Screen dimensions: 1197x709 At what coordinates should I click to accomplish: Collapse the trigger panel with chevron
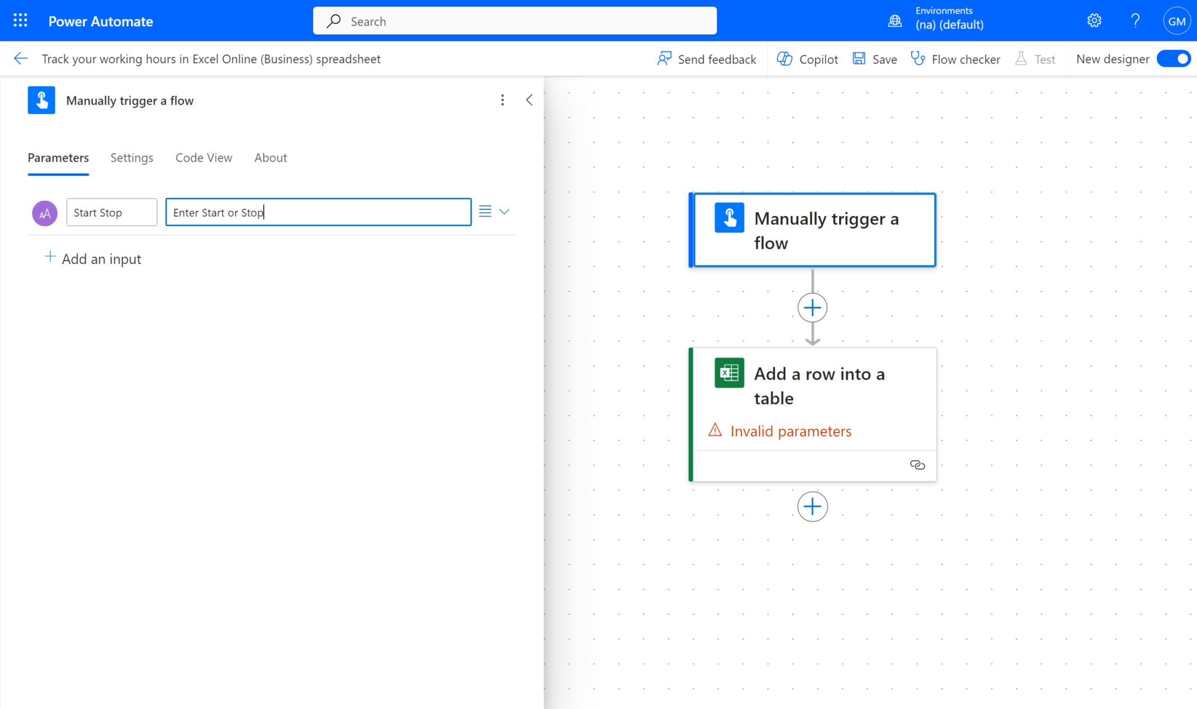[529, 100]
